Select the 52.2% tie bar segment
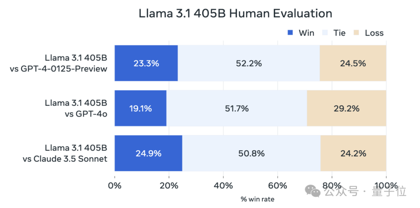 point(249,63)
